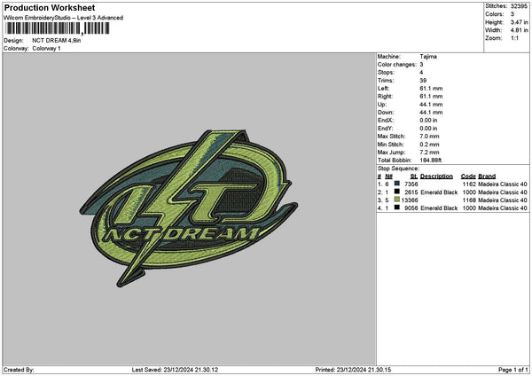Click the "Production Worksheet" title
The image size is (532, 376).
(50, 8)
